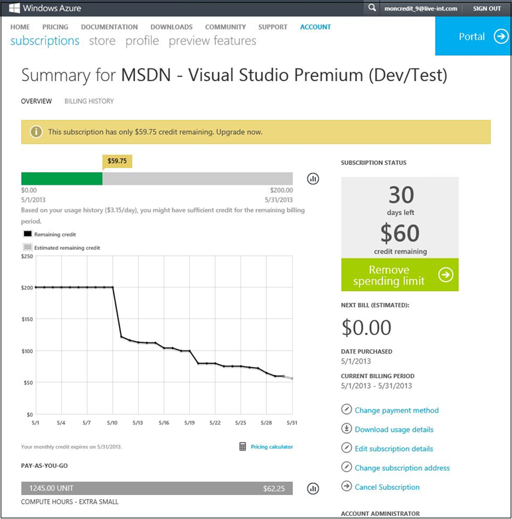
Task: Click Change subscription address link
Action: [402, 468]
